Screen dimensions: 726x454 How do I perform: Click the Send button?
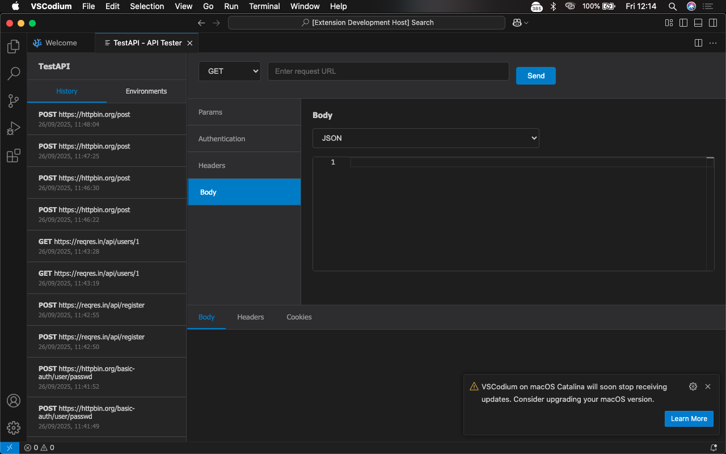pos(536,75)
